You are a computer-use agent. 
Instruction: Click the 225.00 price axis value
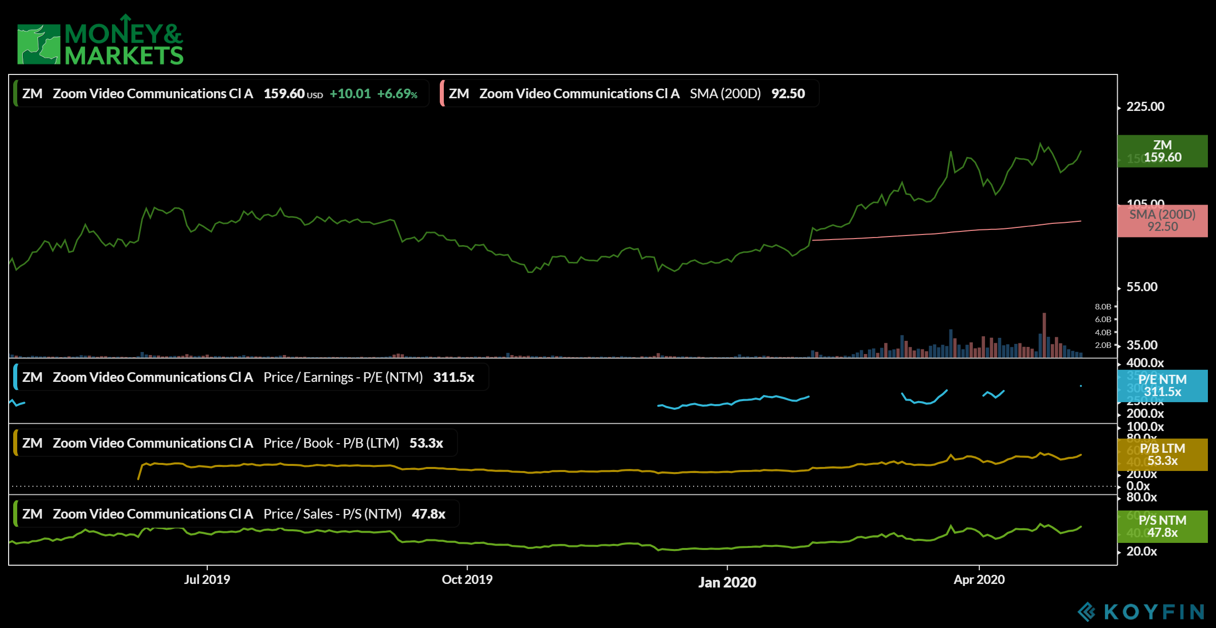(1145, 107)
